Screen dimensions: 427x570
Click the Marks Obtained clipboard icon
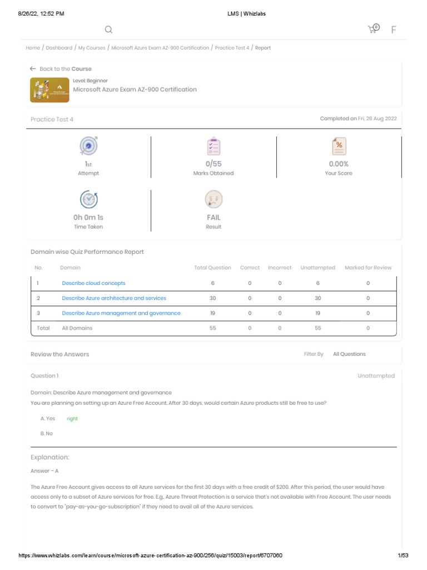(213, 146)
